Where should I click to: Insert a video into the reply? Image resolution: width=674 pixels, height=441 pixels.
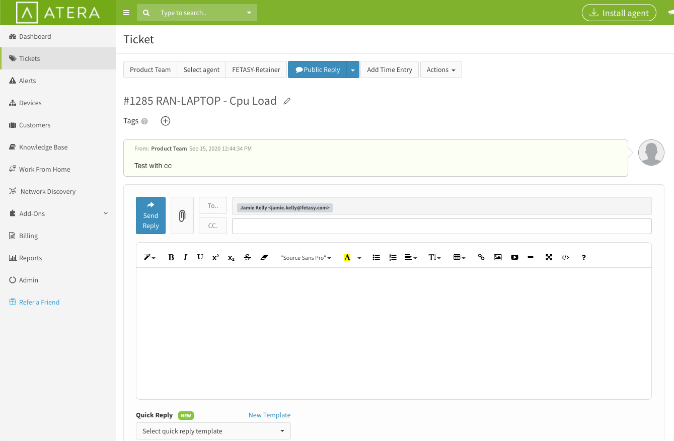[x=514, y=257]
